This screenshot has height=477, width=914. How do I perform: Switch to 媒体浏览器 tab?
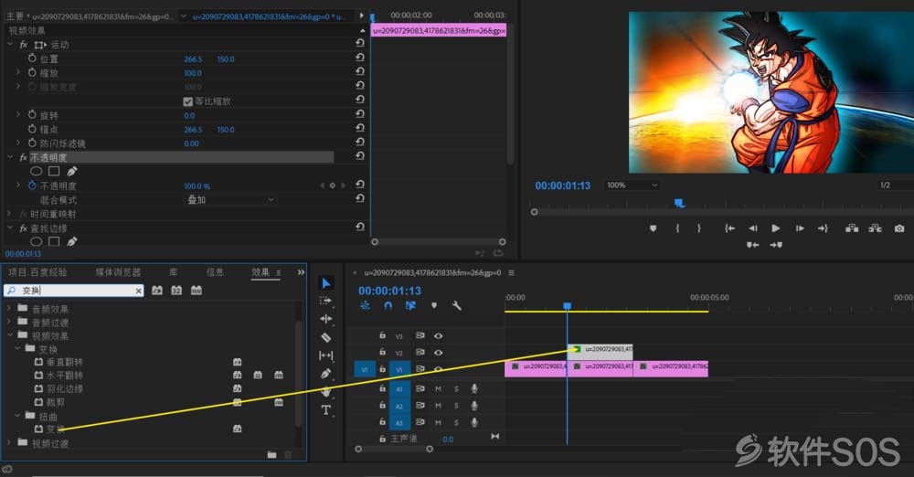(118, 272)
